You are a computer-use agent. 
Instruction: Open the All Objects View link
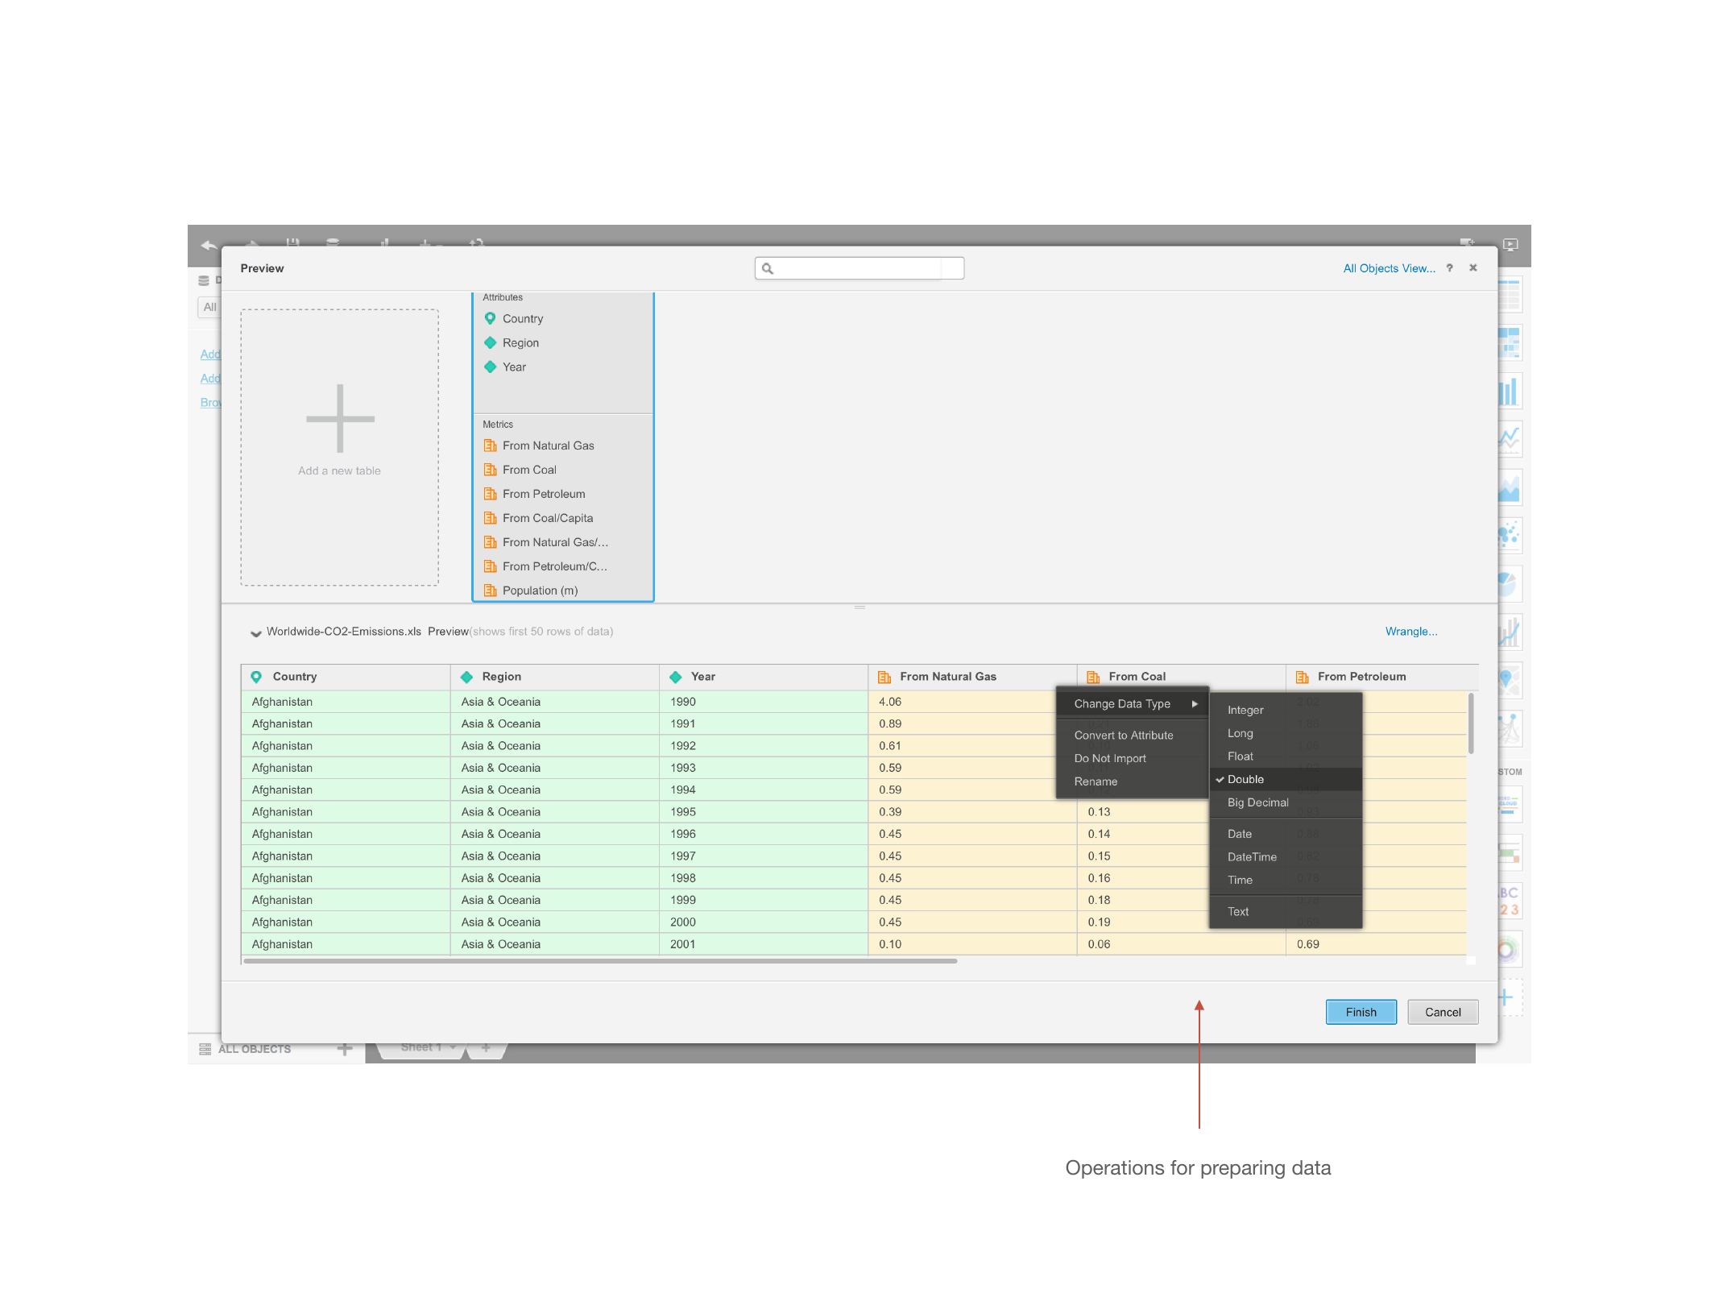click(1389, 268)
